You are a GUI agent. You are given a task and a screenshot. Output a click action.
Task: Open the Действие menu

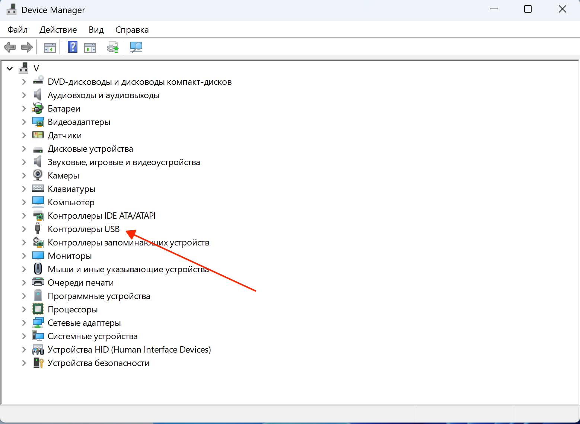pyautogui.click(x=58, y=30)
